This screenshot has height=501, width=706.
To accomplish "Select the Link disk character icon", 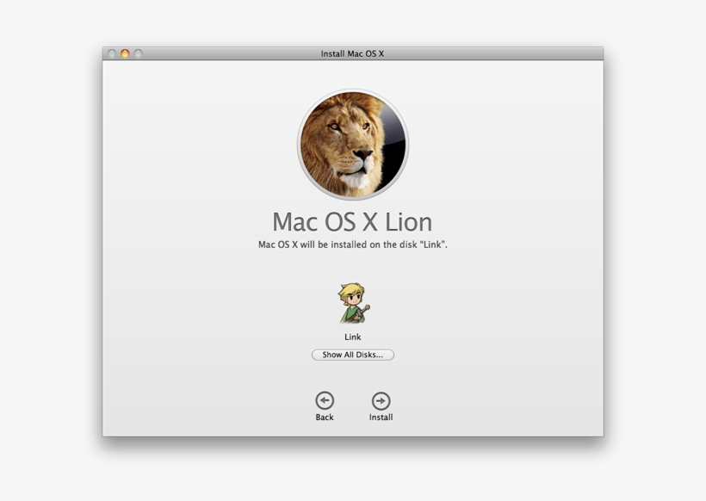I will point(354,303).
